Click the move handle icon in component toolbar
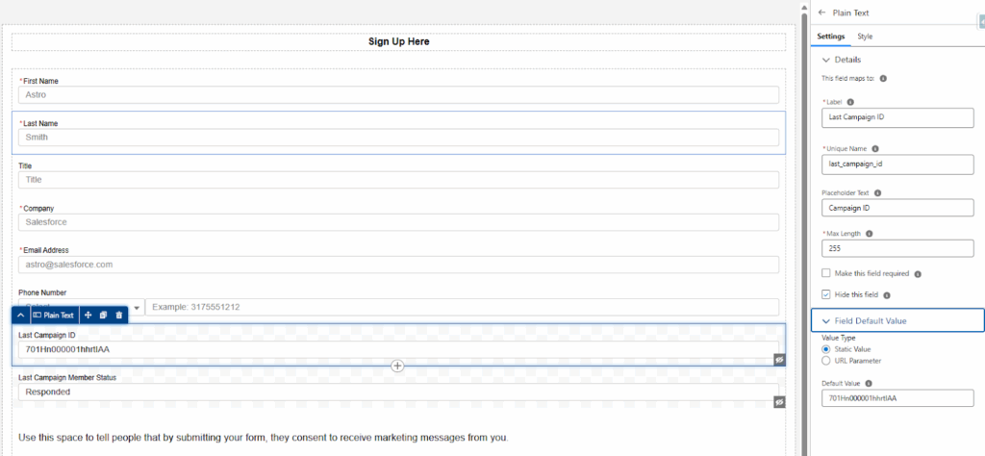This screenshot has width=985, height=456. coord(88,315)
